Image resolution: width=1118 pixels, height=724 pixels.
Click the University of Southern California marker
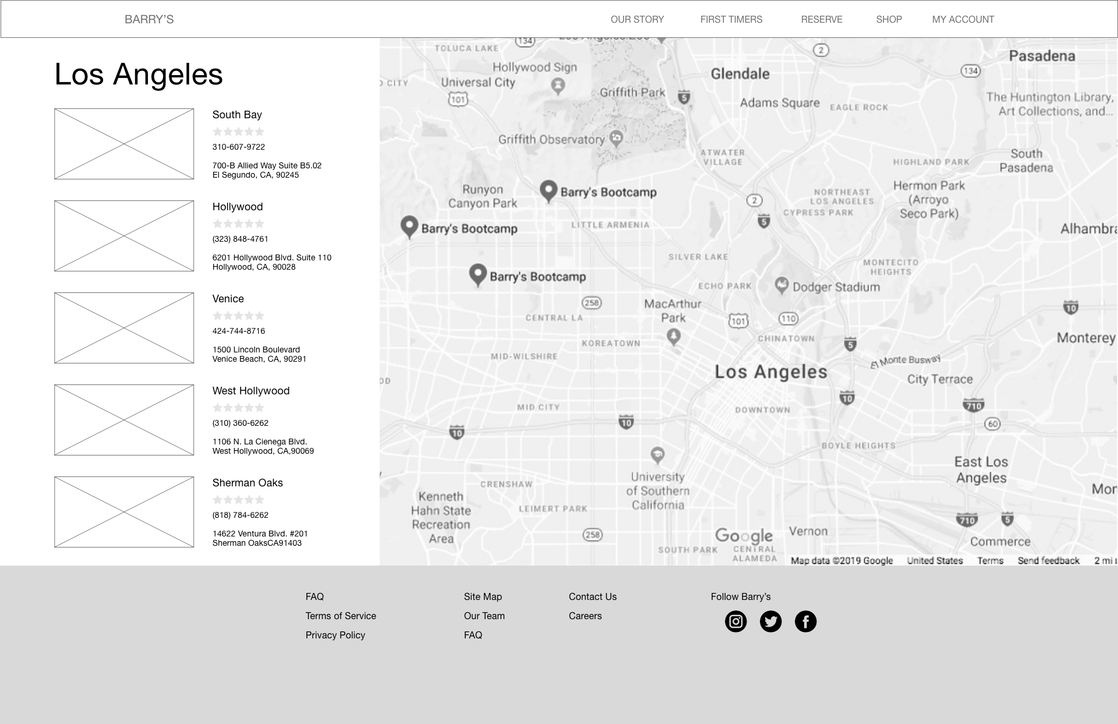tap(657, 455)
